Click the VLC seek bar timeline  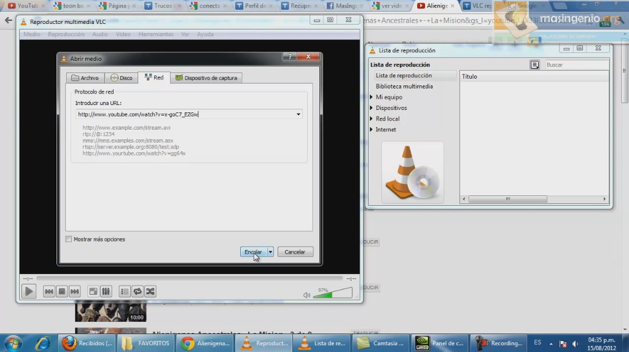point(189,278)
